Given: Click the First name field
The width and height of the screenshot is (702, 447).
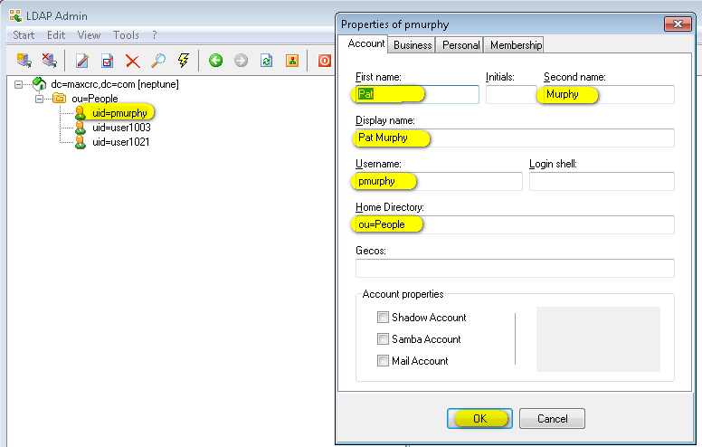Looking at the screenshot, I should [x=417, y=94].
